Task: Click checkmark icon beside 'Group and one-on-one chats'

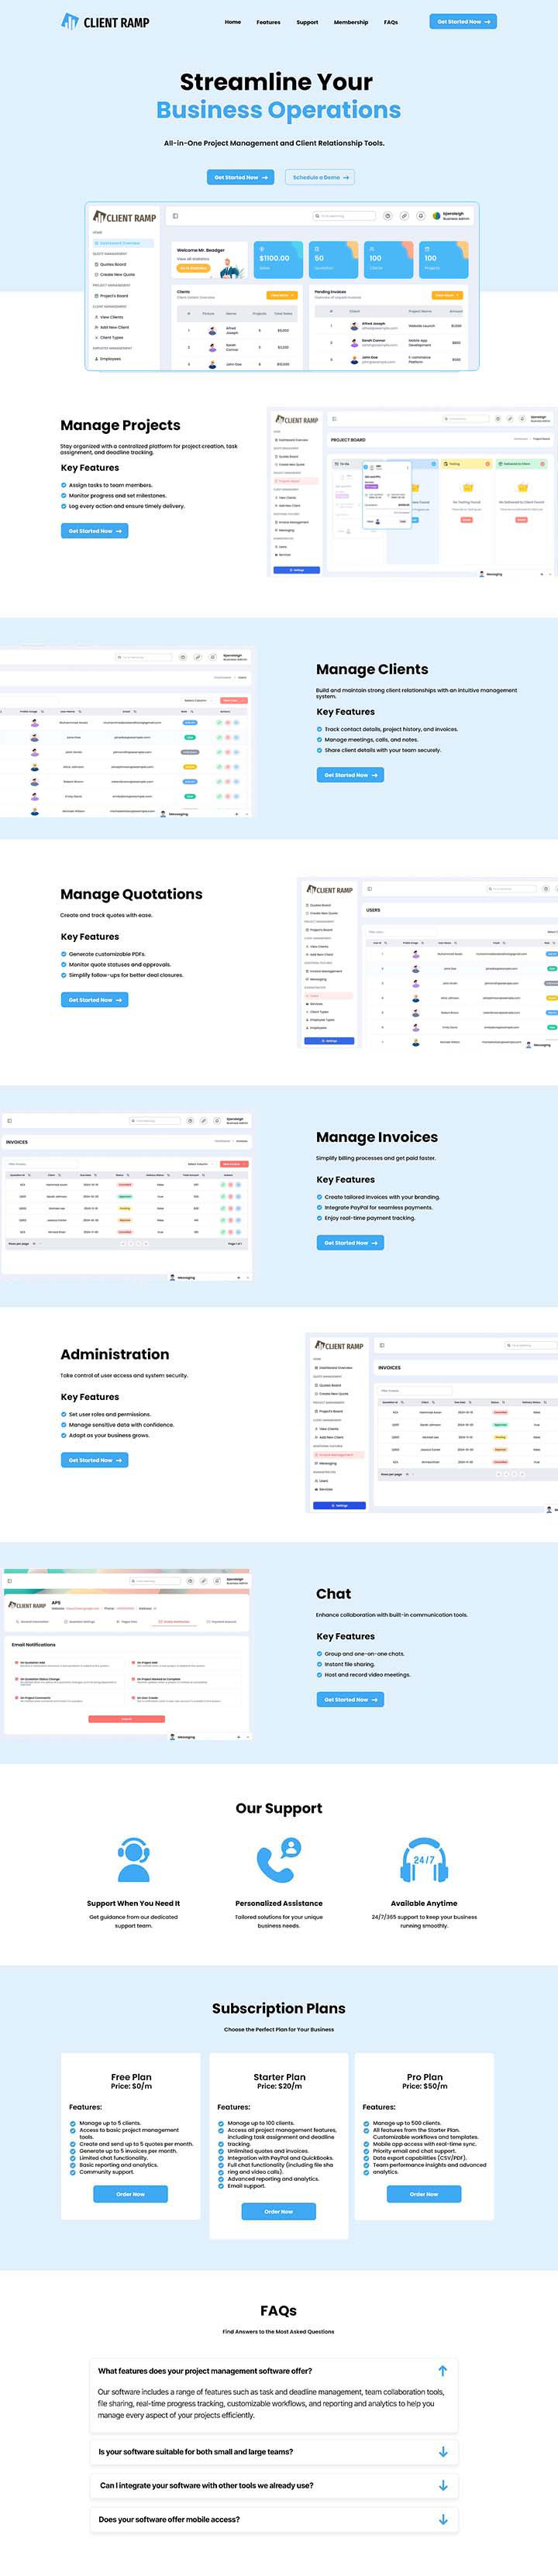Action: coord(320,1654)
